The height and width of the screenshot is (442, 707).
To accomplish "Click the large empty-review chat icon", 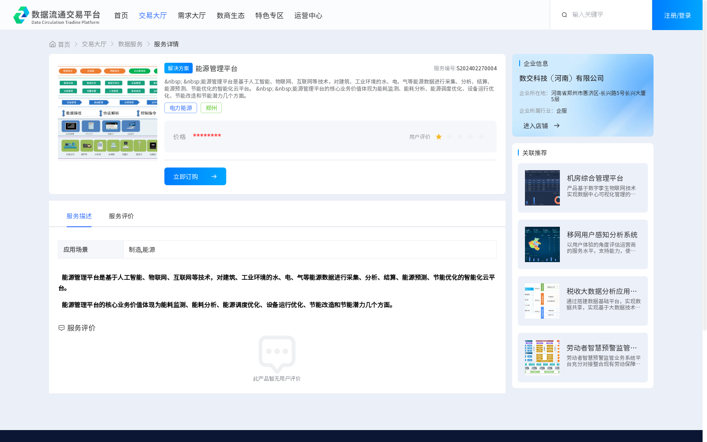I will 277,354.
